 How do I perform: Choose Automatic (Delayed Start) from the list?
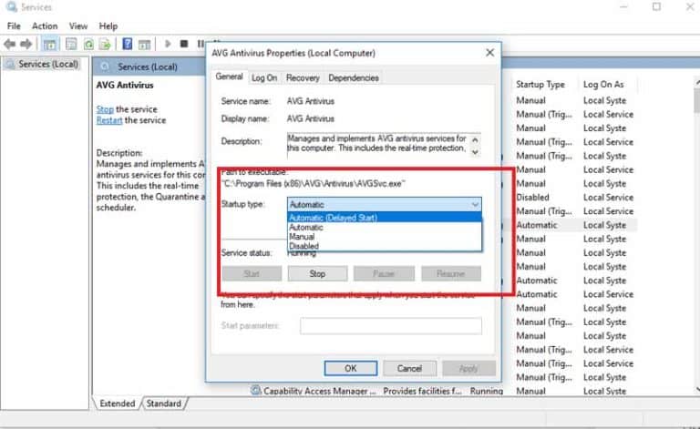pos(385,218)
